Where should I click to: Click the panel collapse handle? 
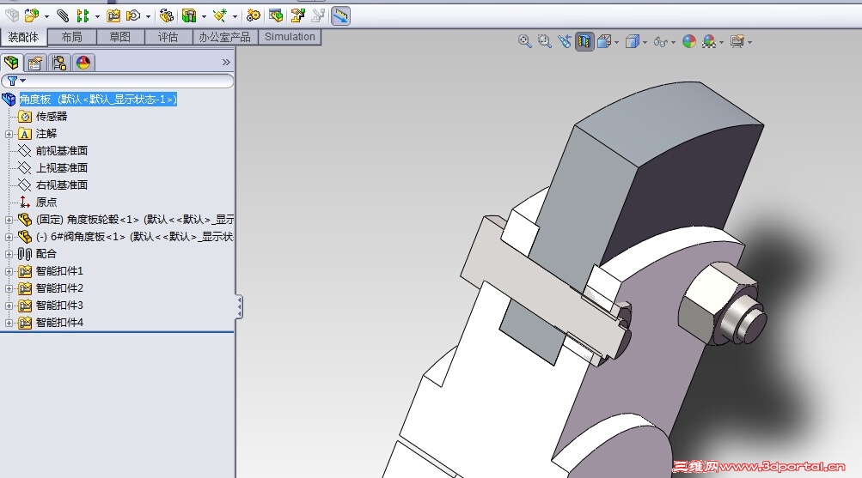click(x=239, y=306)
